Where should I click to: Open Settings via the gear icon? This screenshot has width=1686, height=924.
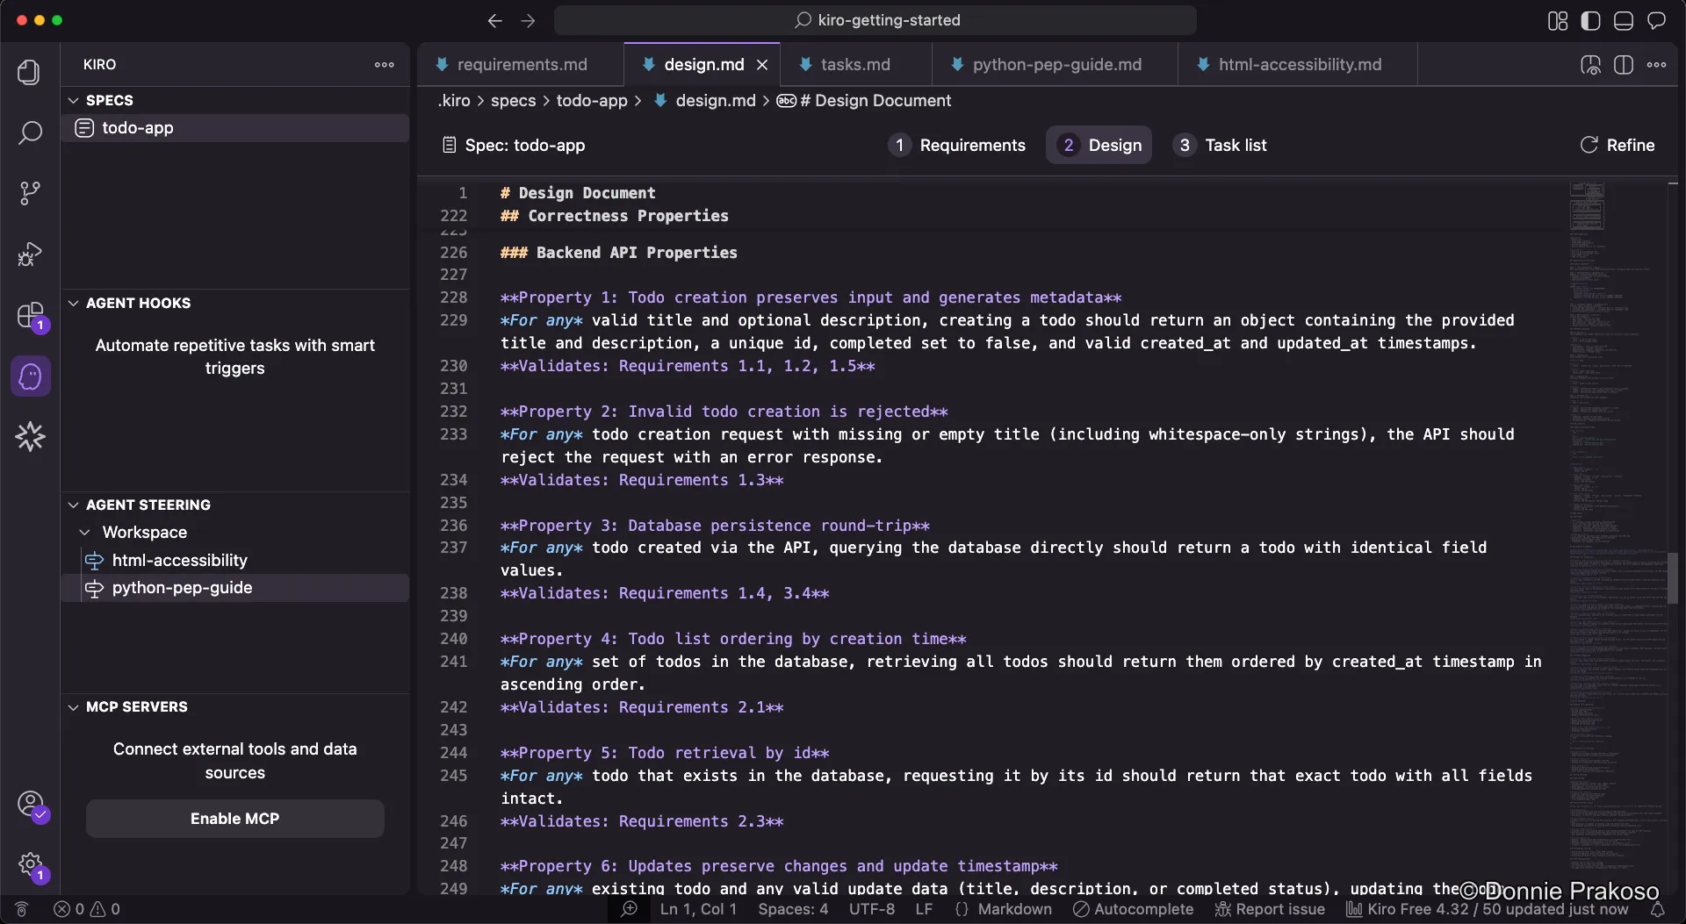(x=30, y=864)
